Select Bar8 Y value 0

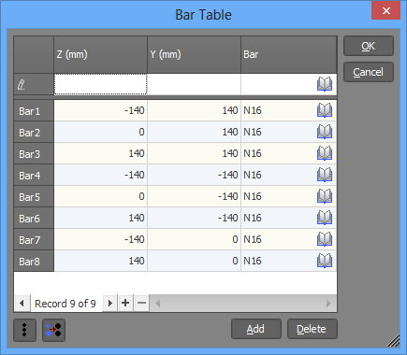point(194,261)
